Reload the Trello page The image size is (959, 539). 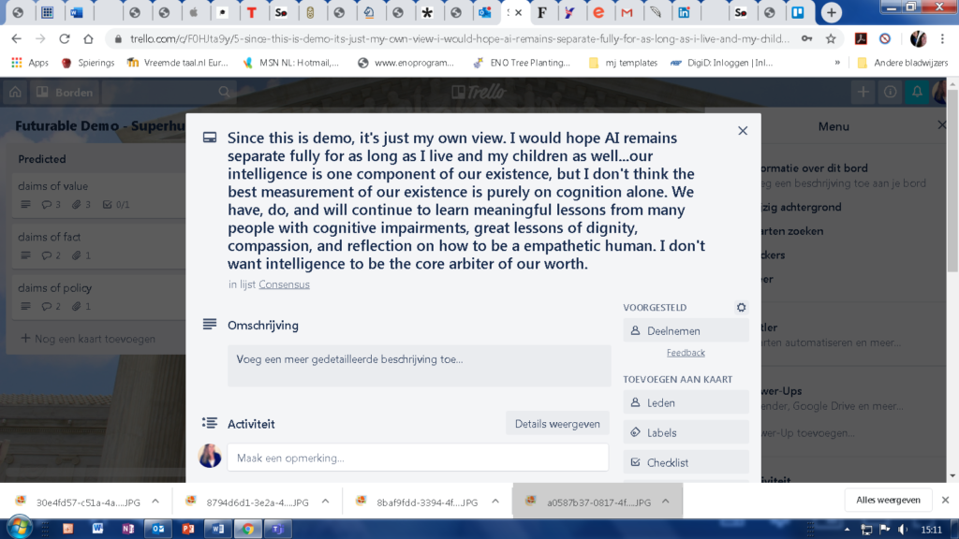(65, 39)
